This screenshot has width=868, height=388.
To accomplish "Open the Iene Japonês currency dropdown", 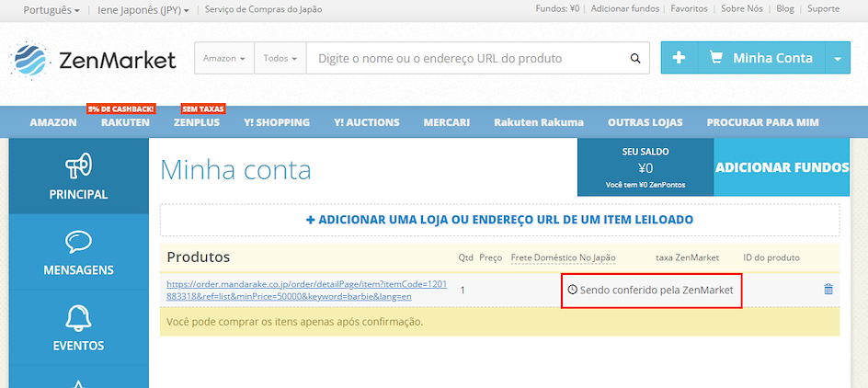I will [x=143, y=9].
